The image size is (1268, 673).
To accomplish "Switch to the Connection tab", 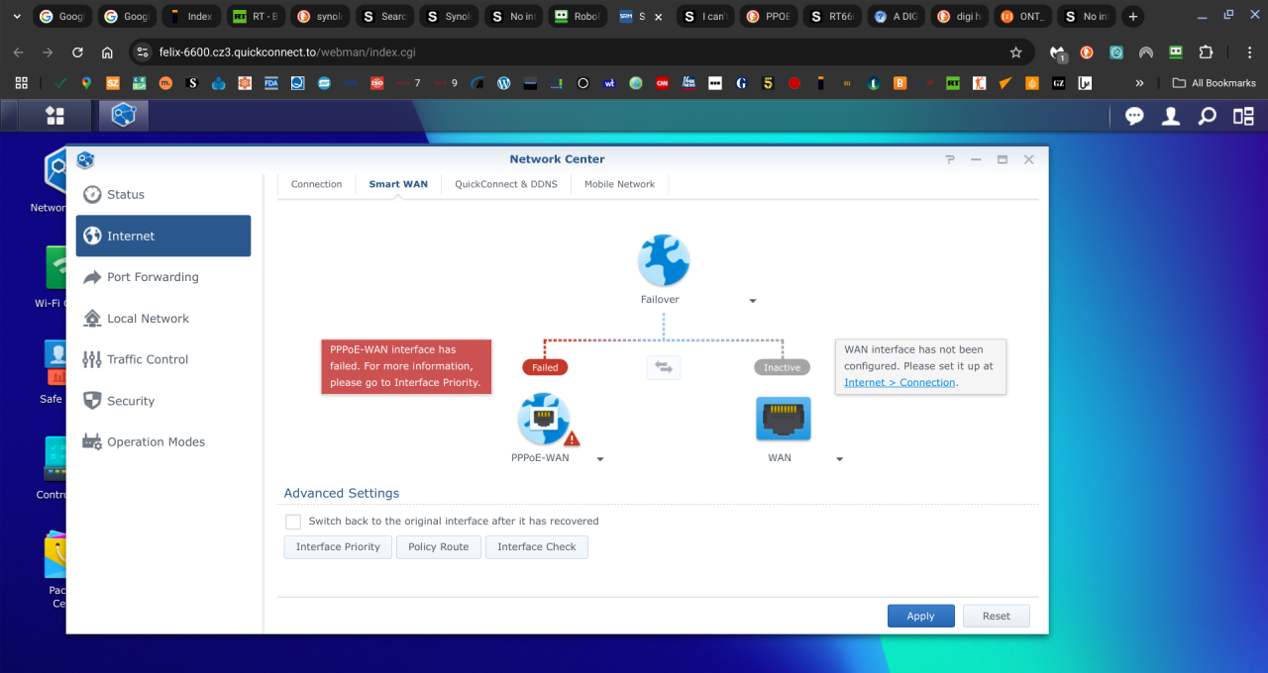I will pyautogui.click(x=316, y=184).
